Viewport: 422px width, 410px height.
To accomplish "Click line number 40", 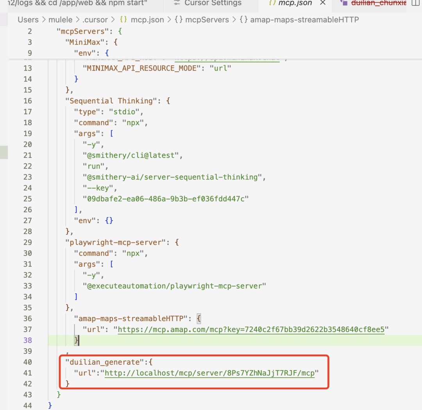I will [x=27, y=362].
